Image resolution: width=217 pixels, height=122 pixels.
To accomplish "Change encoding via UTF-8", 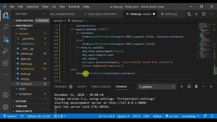I will pos(136,116).
